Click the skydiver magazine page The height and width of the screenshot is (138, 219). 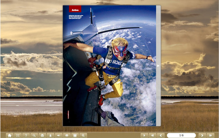109,66
